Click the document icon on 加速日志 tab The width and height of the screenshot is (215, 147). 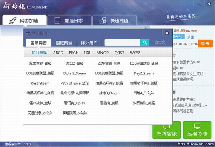coord(57,21)
